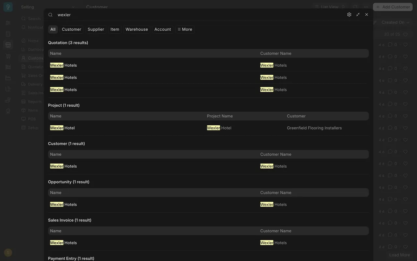This screenshot has width=417, height=261.
Task: Choose the Account filter tab
Action: [x=163, y=29]
